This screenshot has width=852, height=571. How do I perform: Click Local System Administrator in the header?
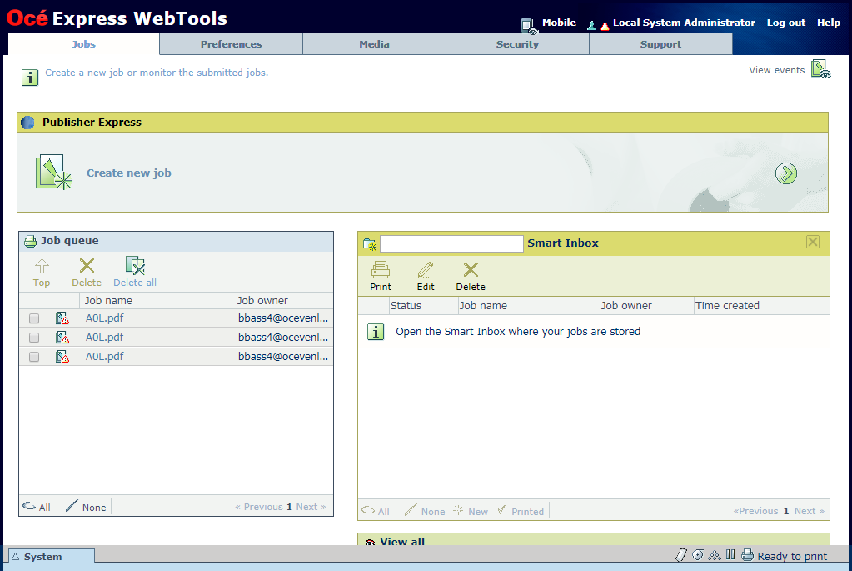[684, 23]
